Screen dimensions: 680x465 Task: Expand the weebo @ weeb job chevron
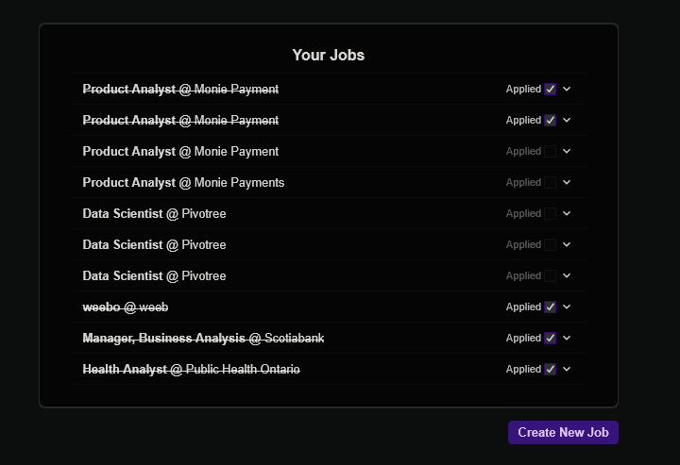(567, 307)
